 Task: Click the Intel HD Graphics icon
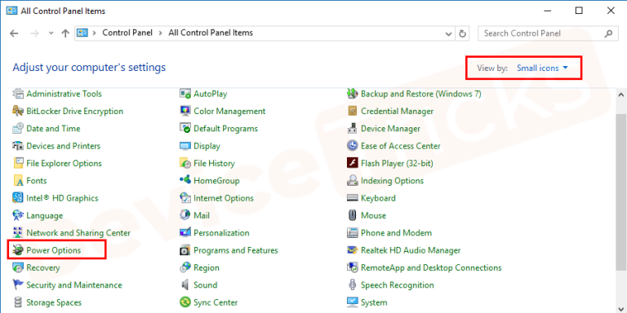[x=18, y=198]
